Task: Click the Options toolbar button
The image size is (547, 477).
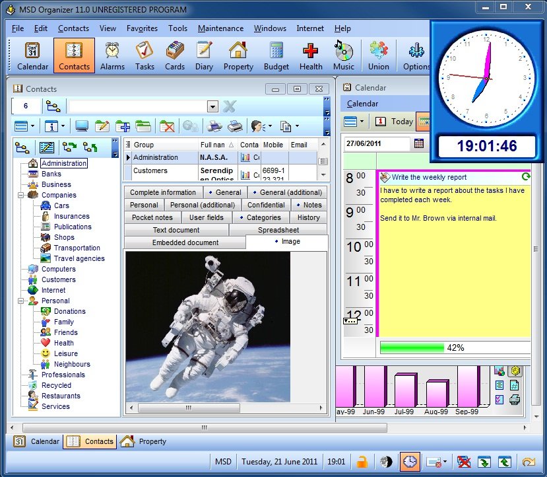Action: [416, 56]
